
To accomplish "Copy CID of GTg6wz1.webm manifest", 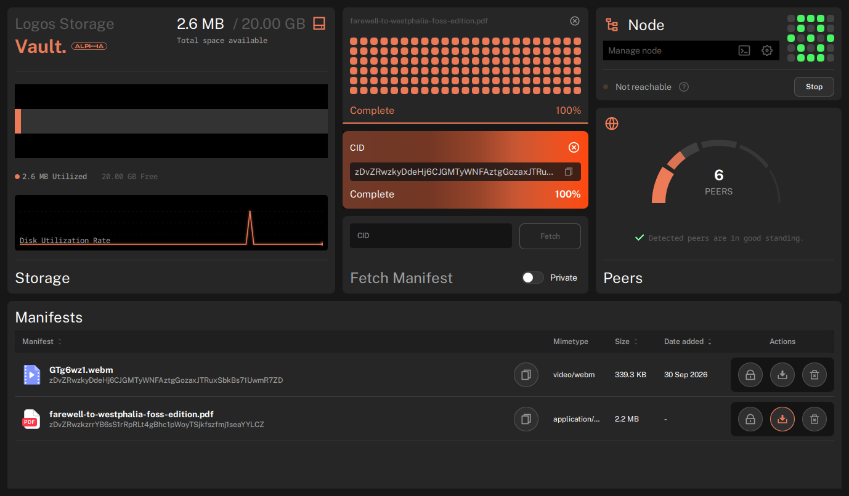I will [526, 375].
